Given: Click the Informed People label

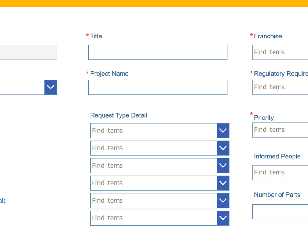Looking at the screenshot, I should pos(277,156).
